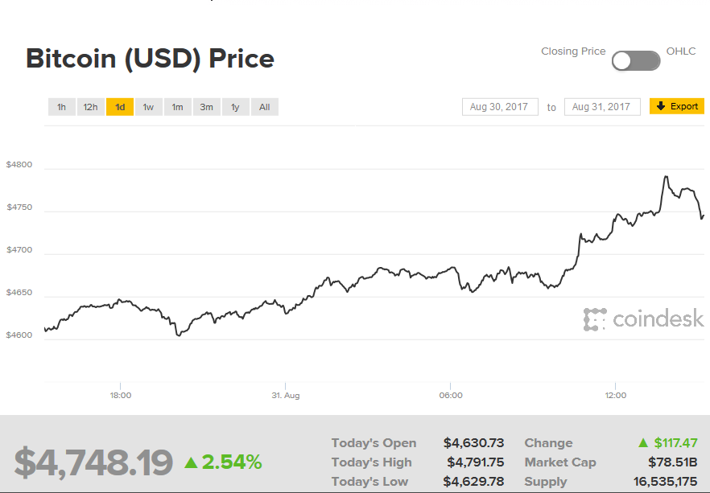Screen dimensions: 710x493
Task: Select the 12h time range
Action: (x=90, y=107)
